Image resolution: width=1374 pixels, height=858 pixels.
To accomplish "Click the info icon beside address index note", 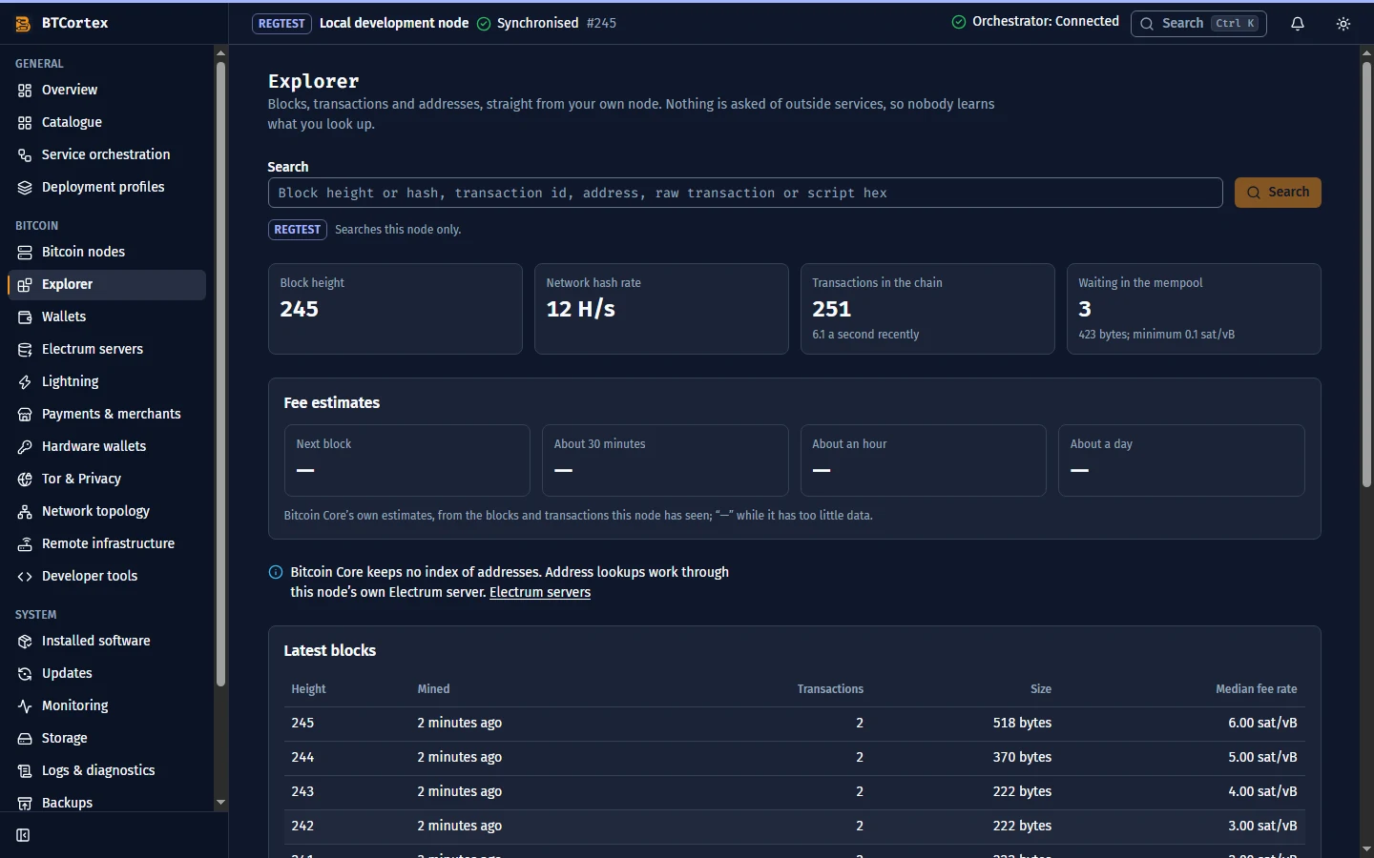I will pyautogui.click(x=276, y=572).
